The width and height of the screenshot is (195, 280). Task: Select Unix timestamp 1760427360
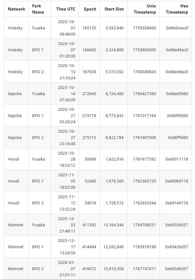[144, 94]
